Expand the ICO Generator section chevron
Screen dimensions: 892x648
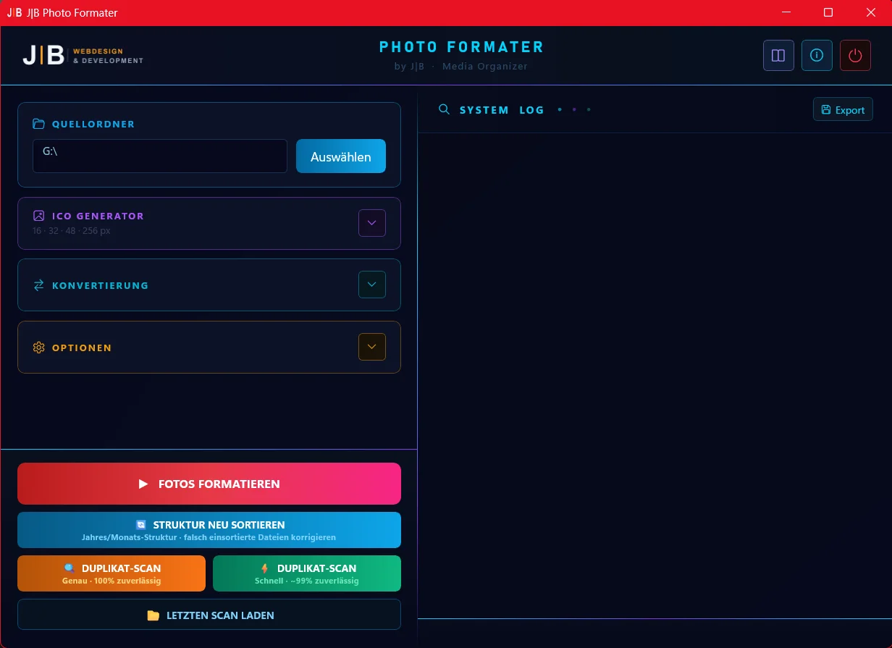point(372,223)
